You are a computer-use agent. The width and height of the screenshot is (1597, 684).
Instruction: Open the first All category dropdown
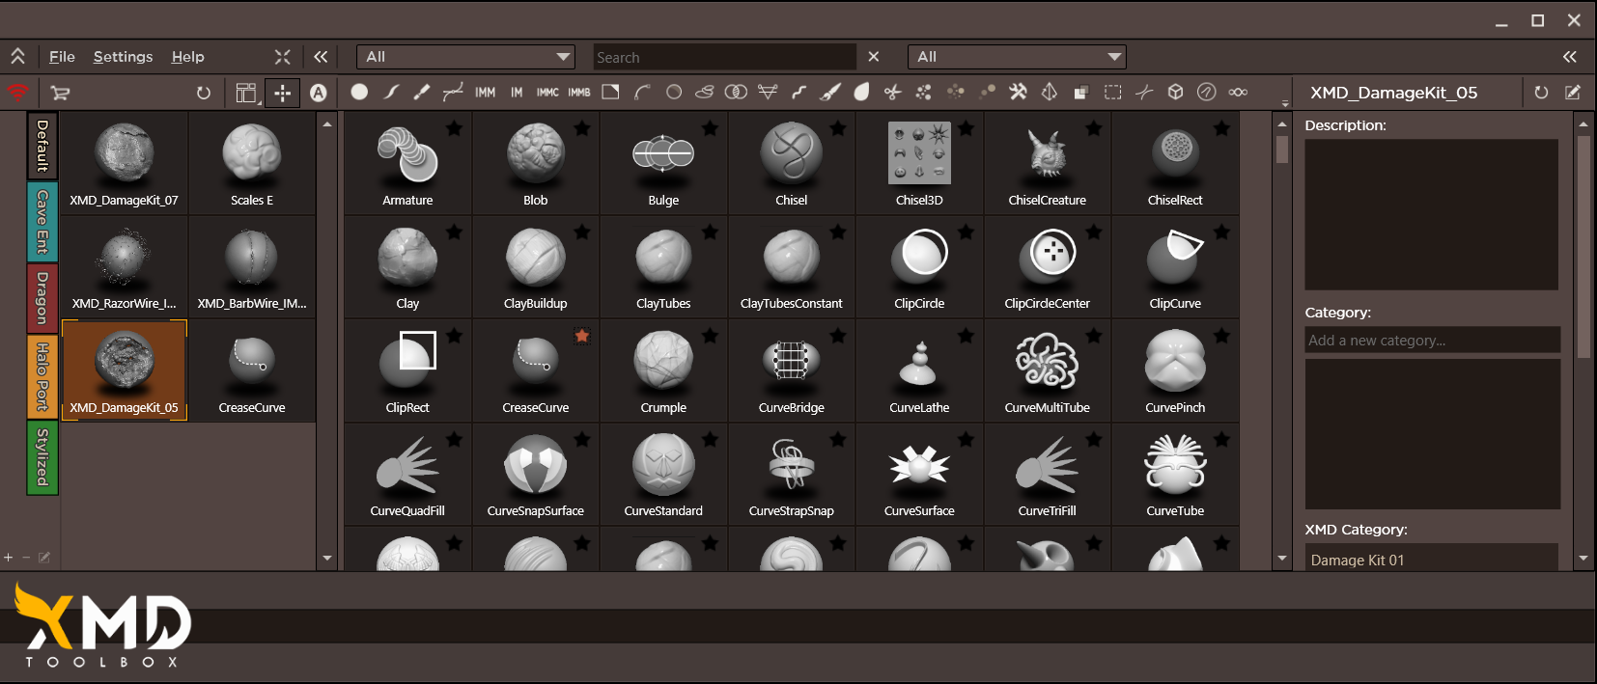click(x=465, y=57)
